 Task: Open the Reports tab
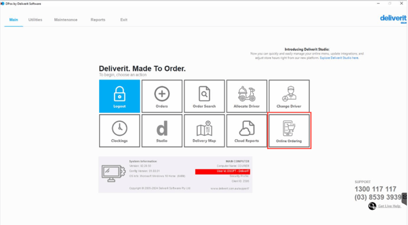point(98,19)
